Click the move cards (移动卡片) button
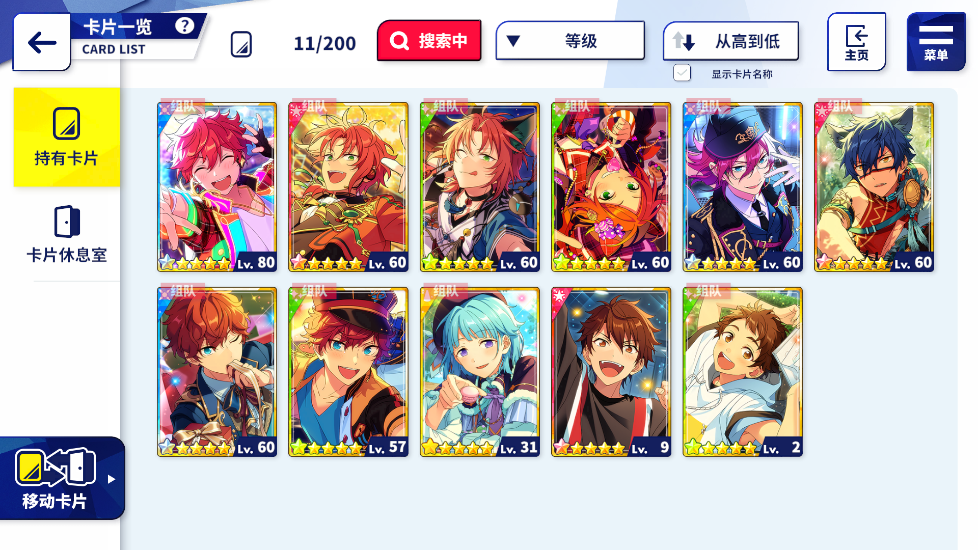This screenshot has height=550, width=978. [x=55, y=479]
